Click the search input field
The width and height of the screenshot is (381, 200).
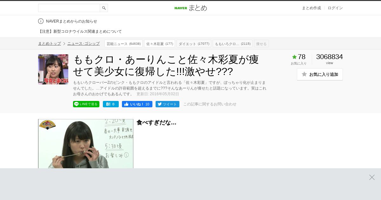[69, 8]
